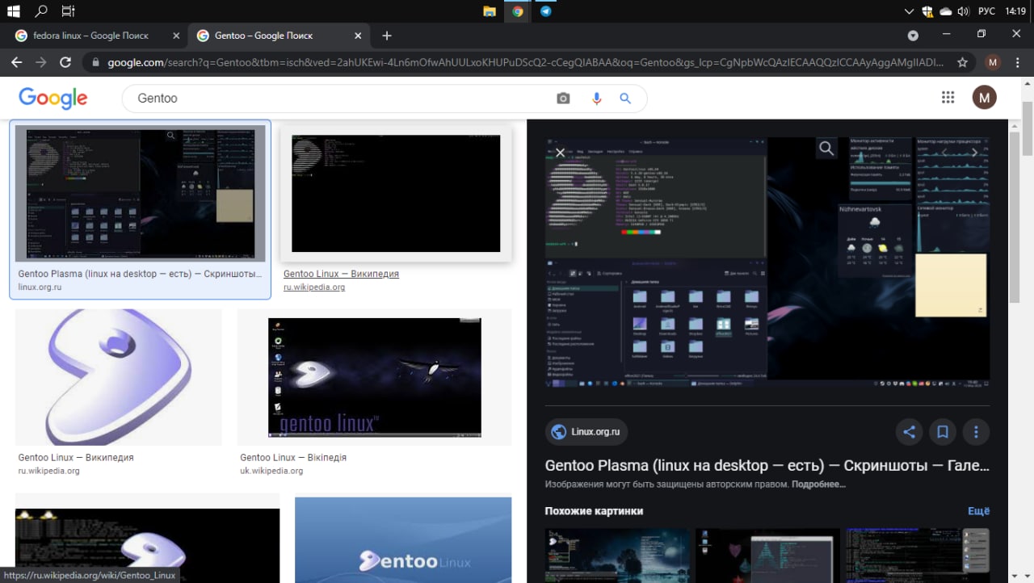Open Task View on the taskbar

pos(68,11)
